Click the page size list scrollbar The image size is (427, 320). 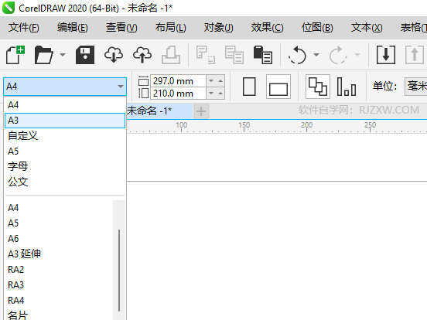pyautogui.click(x=119, y=271)
